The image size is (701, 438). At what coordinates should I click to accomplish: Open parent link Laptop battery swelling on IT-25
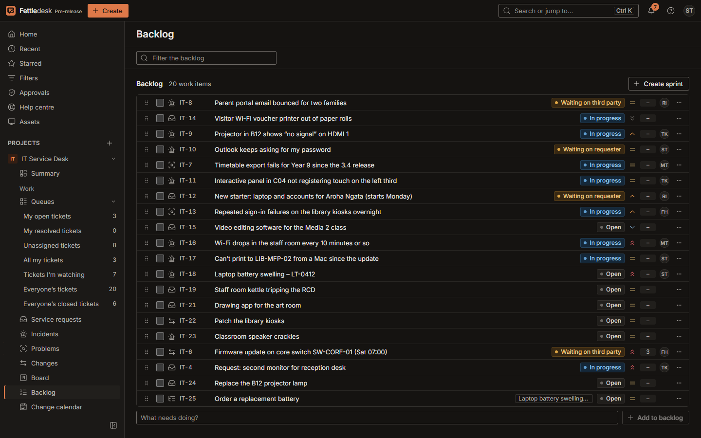pyautogui.click(x=553, y=399)
